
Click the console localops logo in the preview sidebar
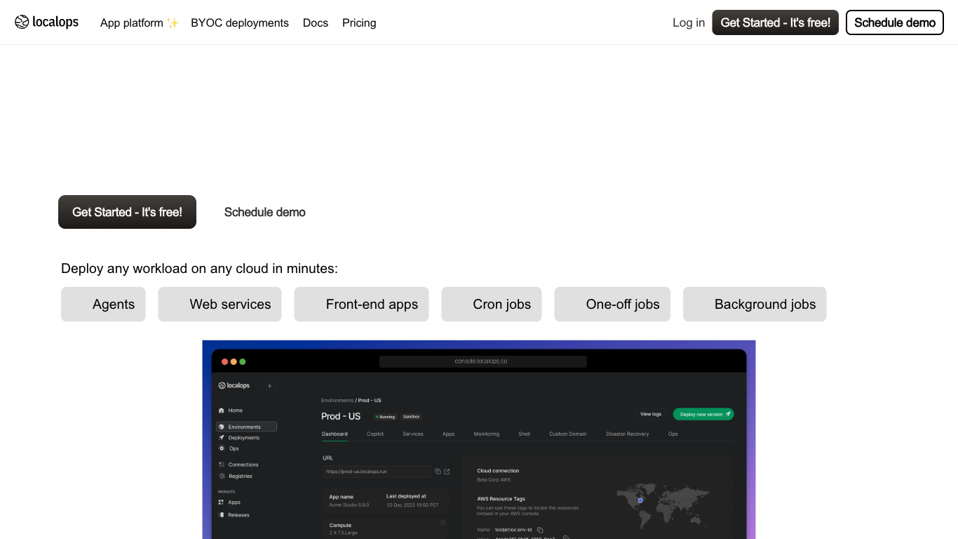[x=234, y=385]
